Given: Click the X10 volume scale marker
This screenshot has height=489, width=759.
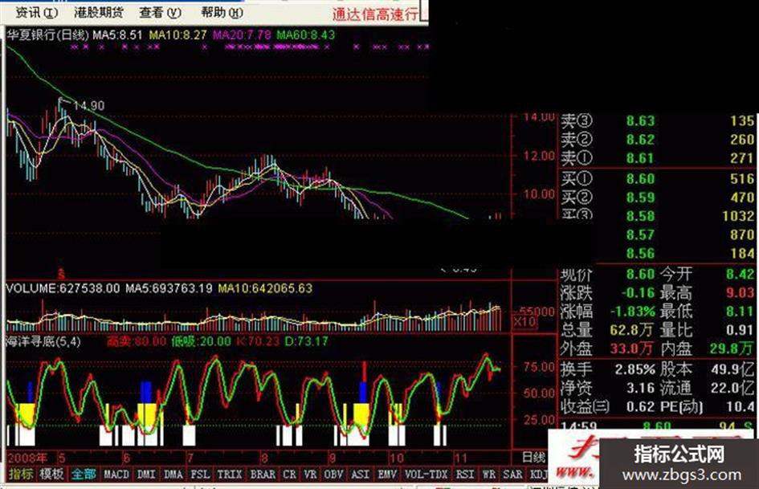Looking at the screenshot, I should 524,321.
